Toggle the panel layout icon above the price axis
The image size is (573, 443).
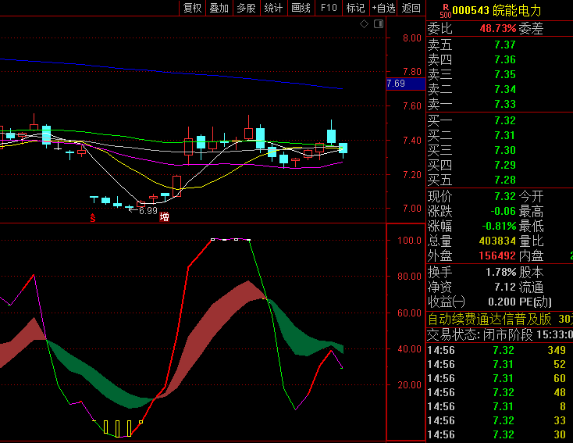378,25
